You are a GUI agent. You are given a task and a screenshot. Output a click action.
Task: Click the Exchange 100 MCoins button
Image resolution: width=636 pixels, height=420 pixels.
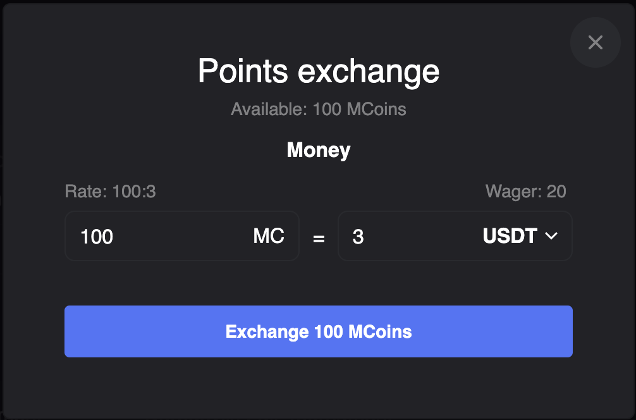tap(319, 331)
